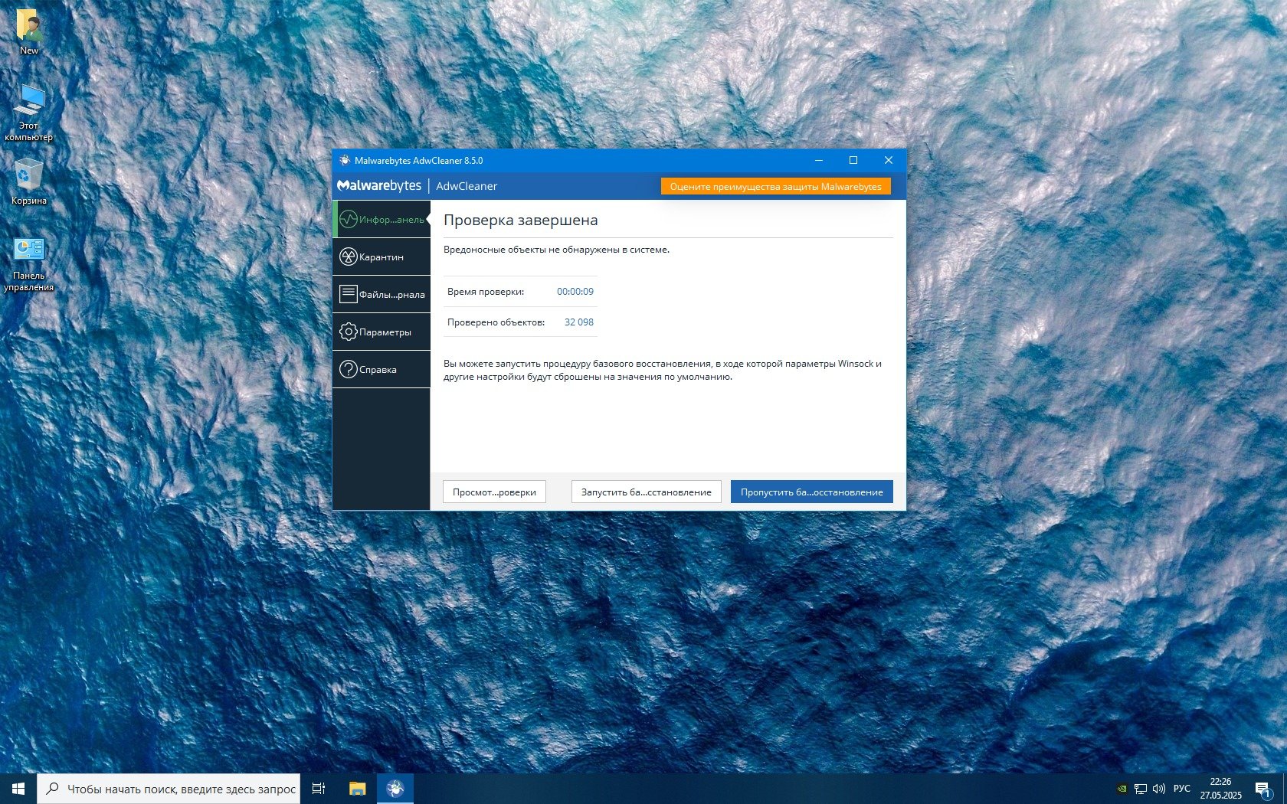Open the Recycle Bin (Корзина) desktop icon
The image size is (1287, 804).
point(28,181)
